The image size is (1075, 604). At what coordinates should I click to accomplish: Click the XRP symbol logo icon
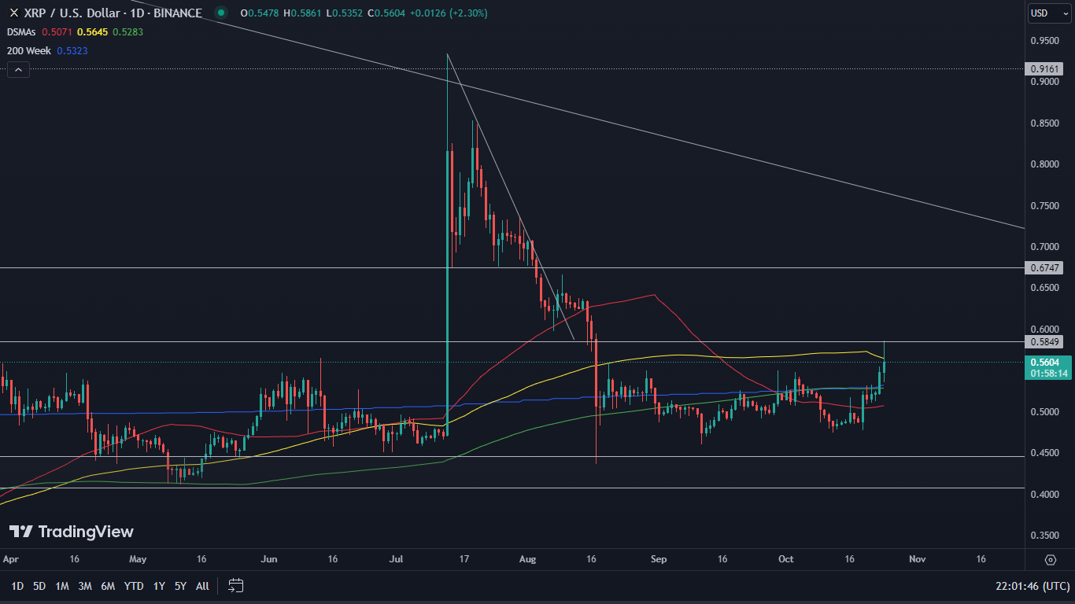(x=13, y=13)
